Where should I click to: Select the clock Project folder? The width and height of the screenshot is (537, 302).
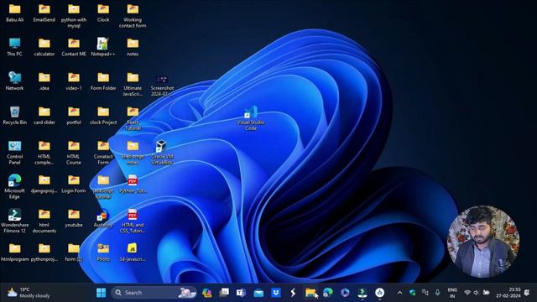click(102, 116)
